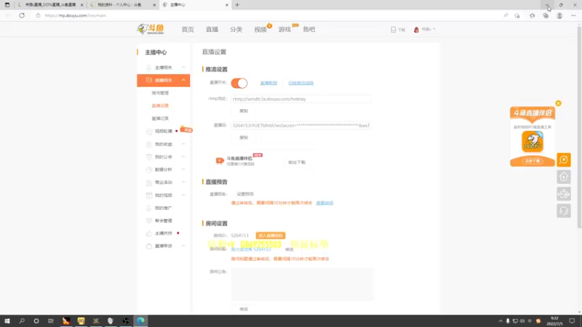Copy the stream key with 复制 button
The height and width of the screenshot is (327, 582).
tap(244, 137)
